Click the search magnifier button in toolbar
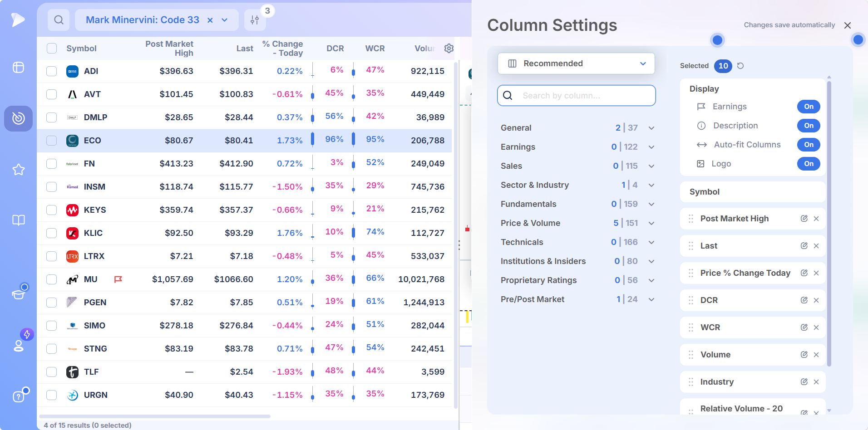Viewport: 868px width, 430px height. click(x=59, y=20)
